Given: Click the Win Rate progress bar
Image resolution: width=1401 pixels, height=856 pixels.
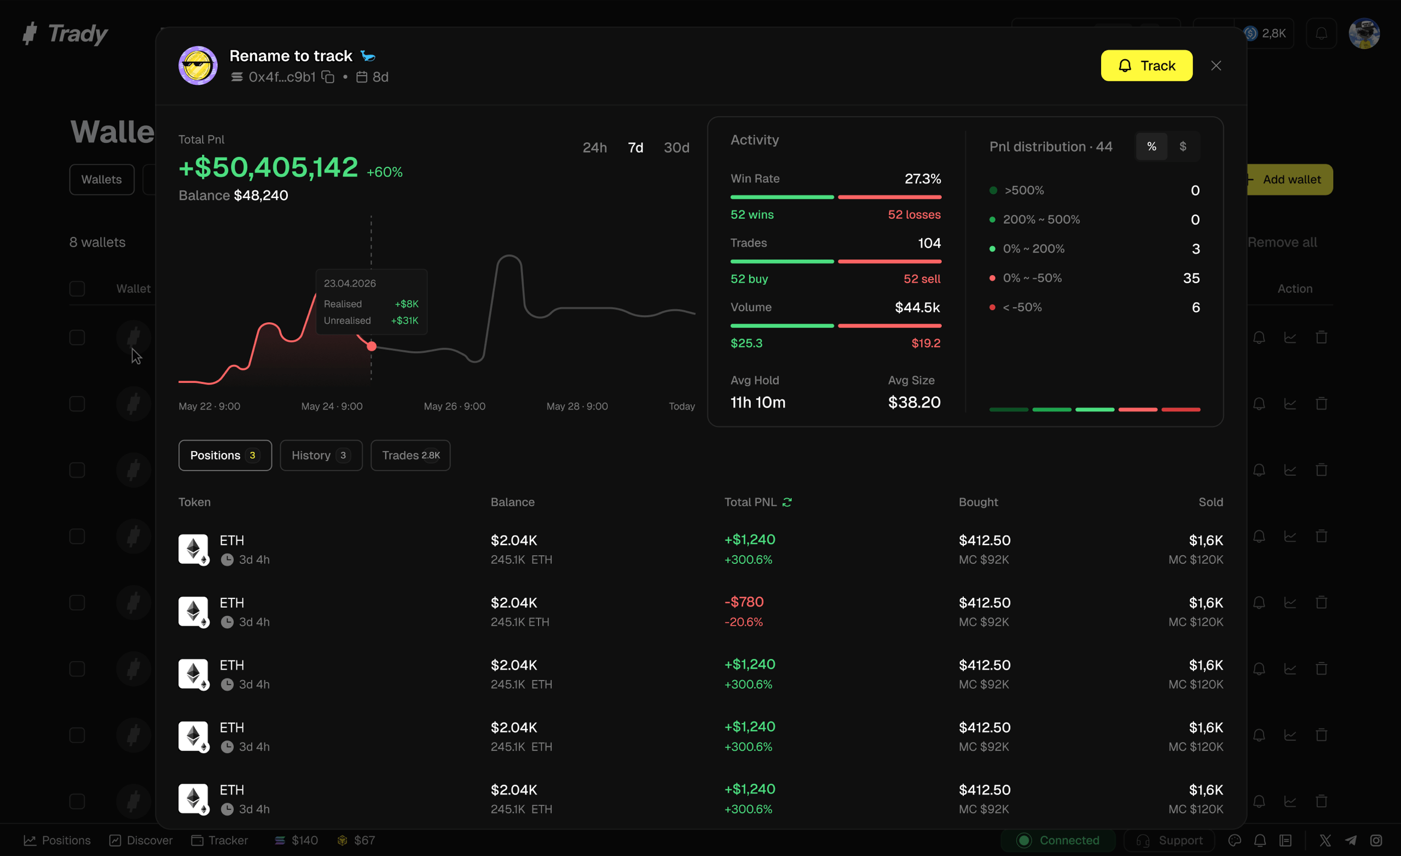Looking at the screenshot, I should click(836, 197).
